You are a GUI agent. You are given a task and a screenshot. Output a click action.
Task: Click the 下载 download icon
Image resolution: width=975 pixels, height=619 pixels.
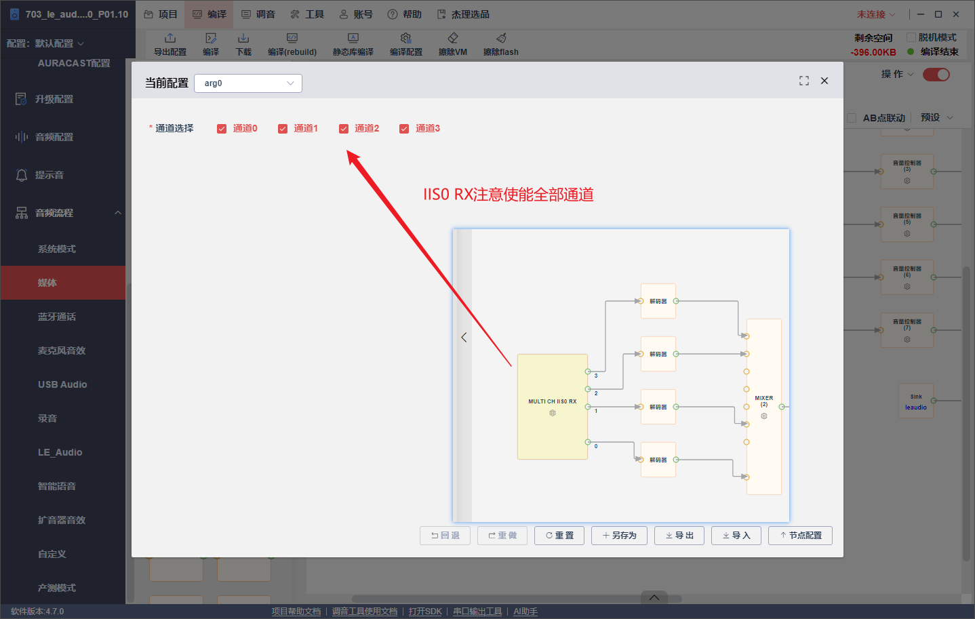(243, 38)
